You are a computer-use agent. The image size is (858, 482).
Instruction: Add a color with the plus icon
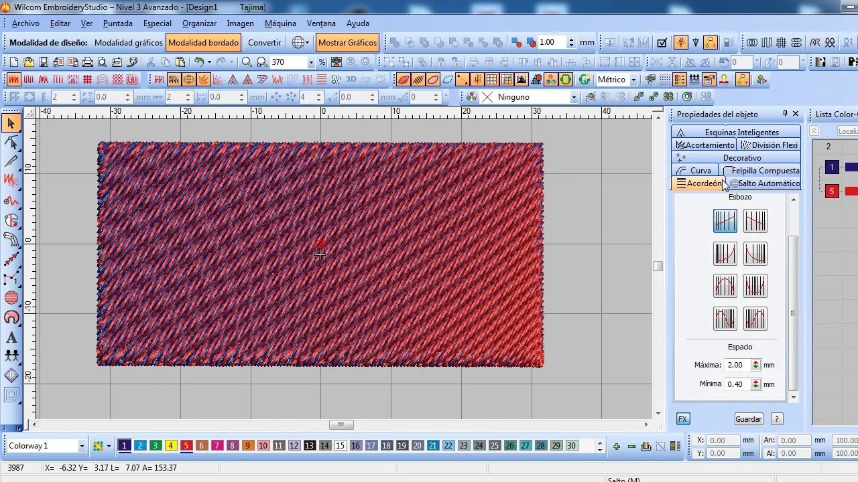[616, 447]
